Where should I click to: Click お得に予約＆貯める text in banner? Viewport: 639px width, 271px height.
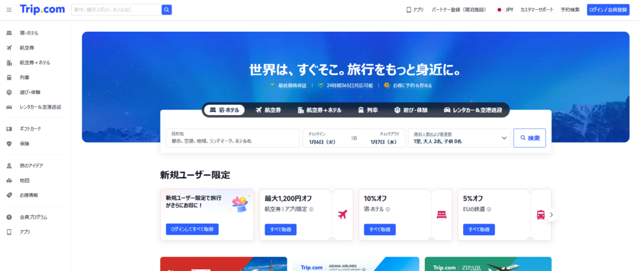412,86
